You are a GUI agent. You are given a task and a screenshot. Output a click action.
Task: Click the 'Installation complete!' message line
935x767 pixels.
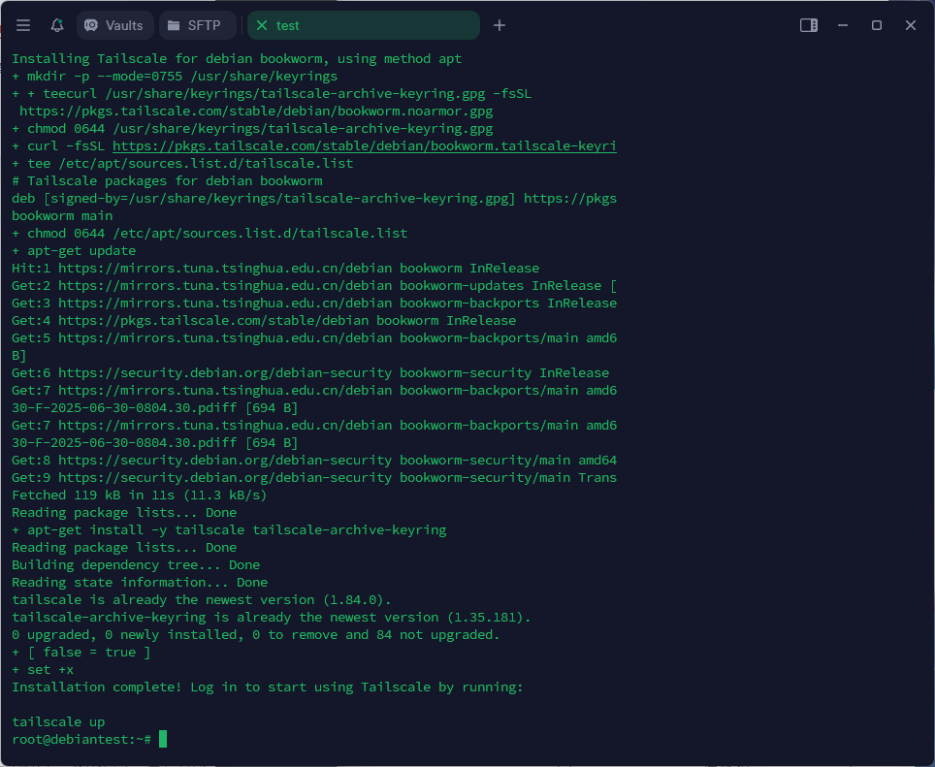[267, 687]
